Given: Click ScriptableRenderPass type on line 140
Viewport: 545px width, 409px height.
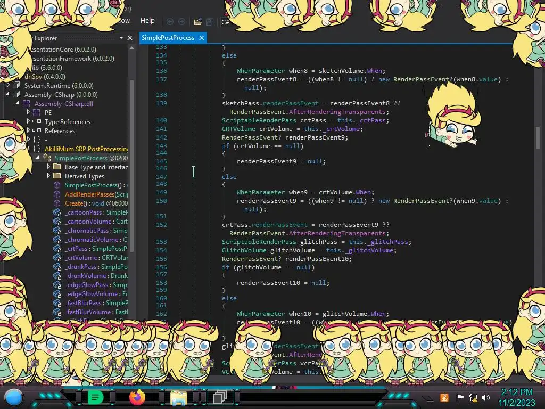Looking at the screenshot, I should tap(259, 120).
